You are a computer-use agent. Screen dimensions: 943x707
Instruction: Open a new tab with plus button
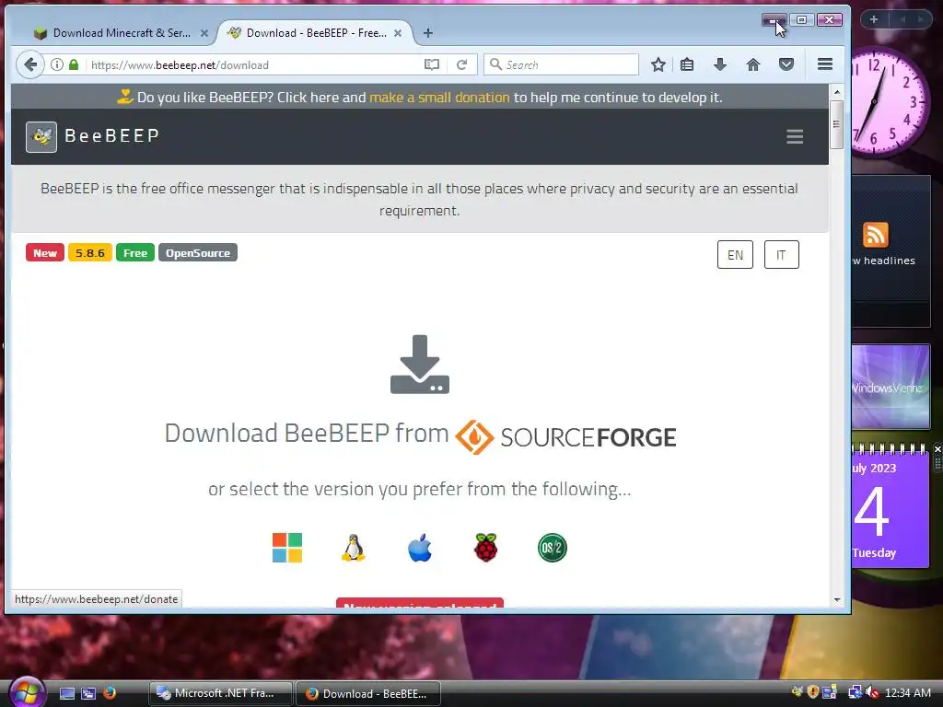(427, 33)
